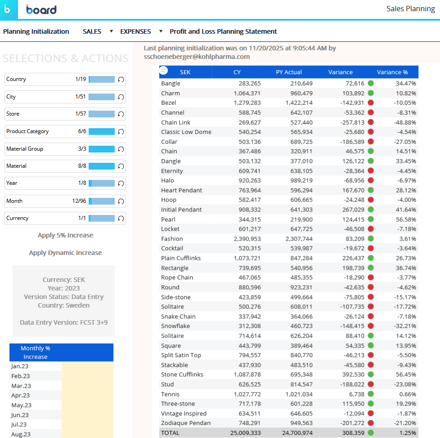
Task: Reset the Year selection
Action: pos(121,183)
